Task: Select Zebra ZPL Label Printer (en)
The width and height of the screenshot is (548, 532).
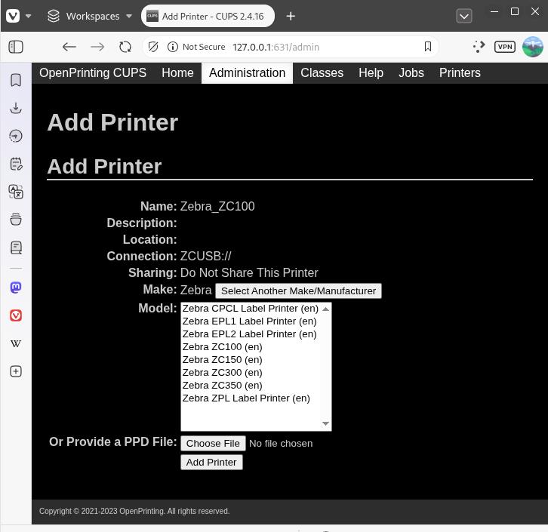Action: 251,398
